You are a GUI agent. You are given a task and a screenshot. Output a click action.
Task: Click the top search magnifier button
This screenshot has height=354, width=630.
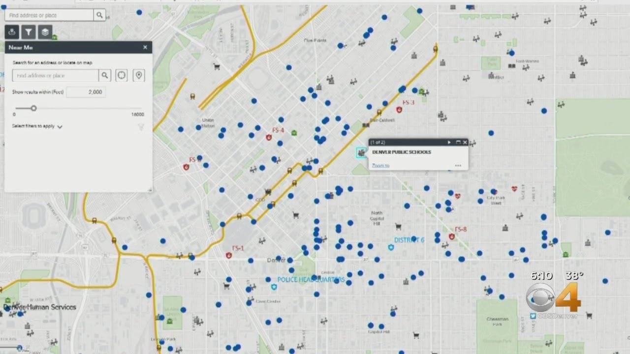click(99, 15)
